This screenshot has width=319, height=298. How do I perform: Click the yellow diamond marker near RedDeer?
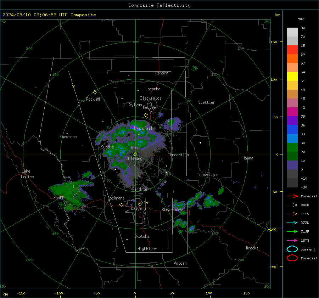[x=146, y=115]
